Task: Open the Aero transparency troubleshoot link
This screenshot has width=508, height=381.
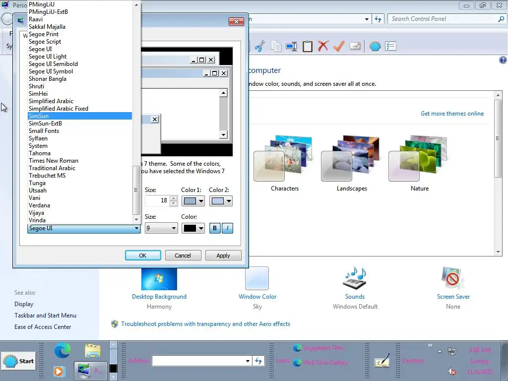Action: click(205, 323)
